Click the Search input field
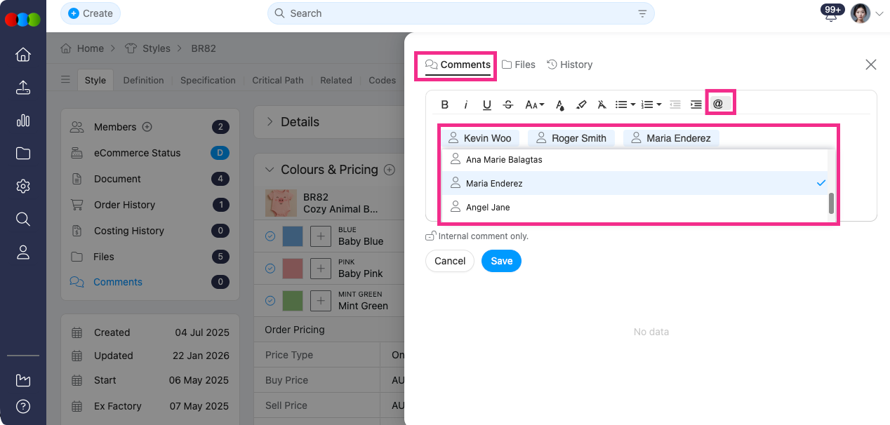This screenshot has width=890, height=425. pyautogui.click(x=456, y=13)
